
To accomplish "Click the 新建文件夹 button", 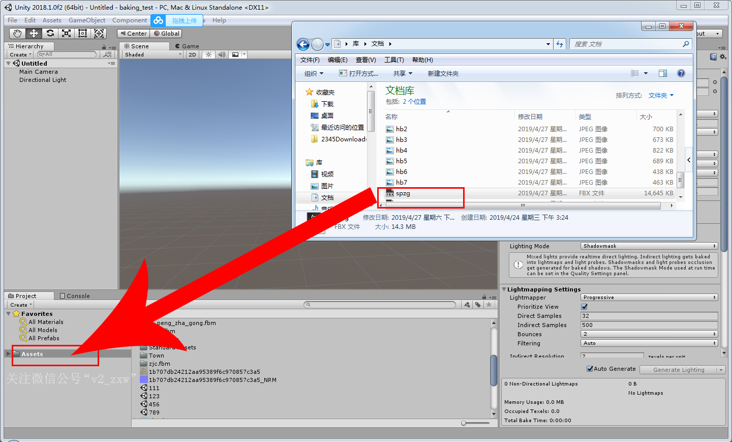I will coord(443,73).
